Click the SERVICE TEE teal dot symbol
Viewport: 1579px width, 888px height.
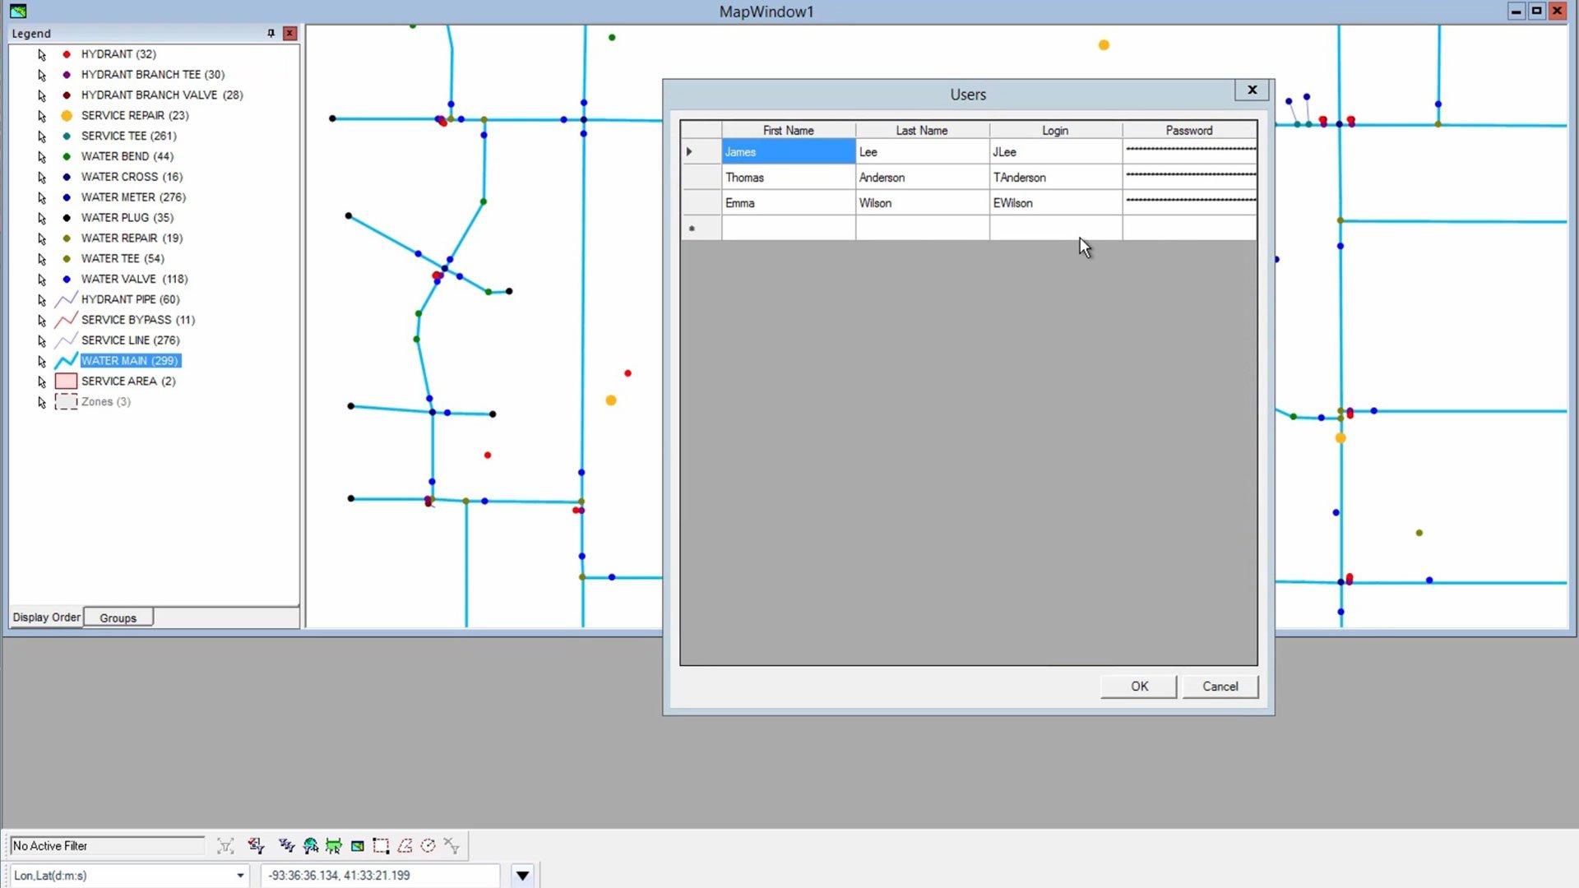tap(67, 136)
